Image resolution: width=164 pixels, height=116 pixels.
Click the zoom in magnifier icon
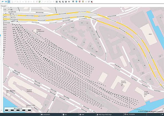[60, 2]
